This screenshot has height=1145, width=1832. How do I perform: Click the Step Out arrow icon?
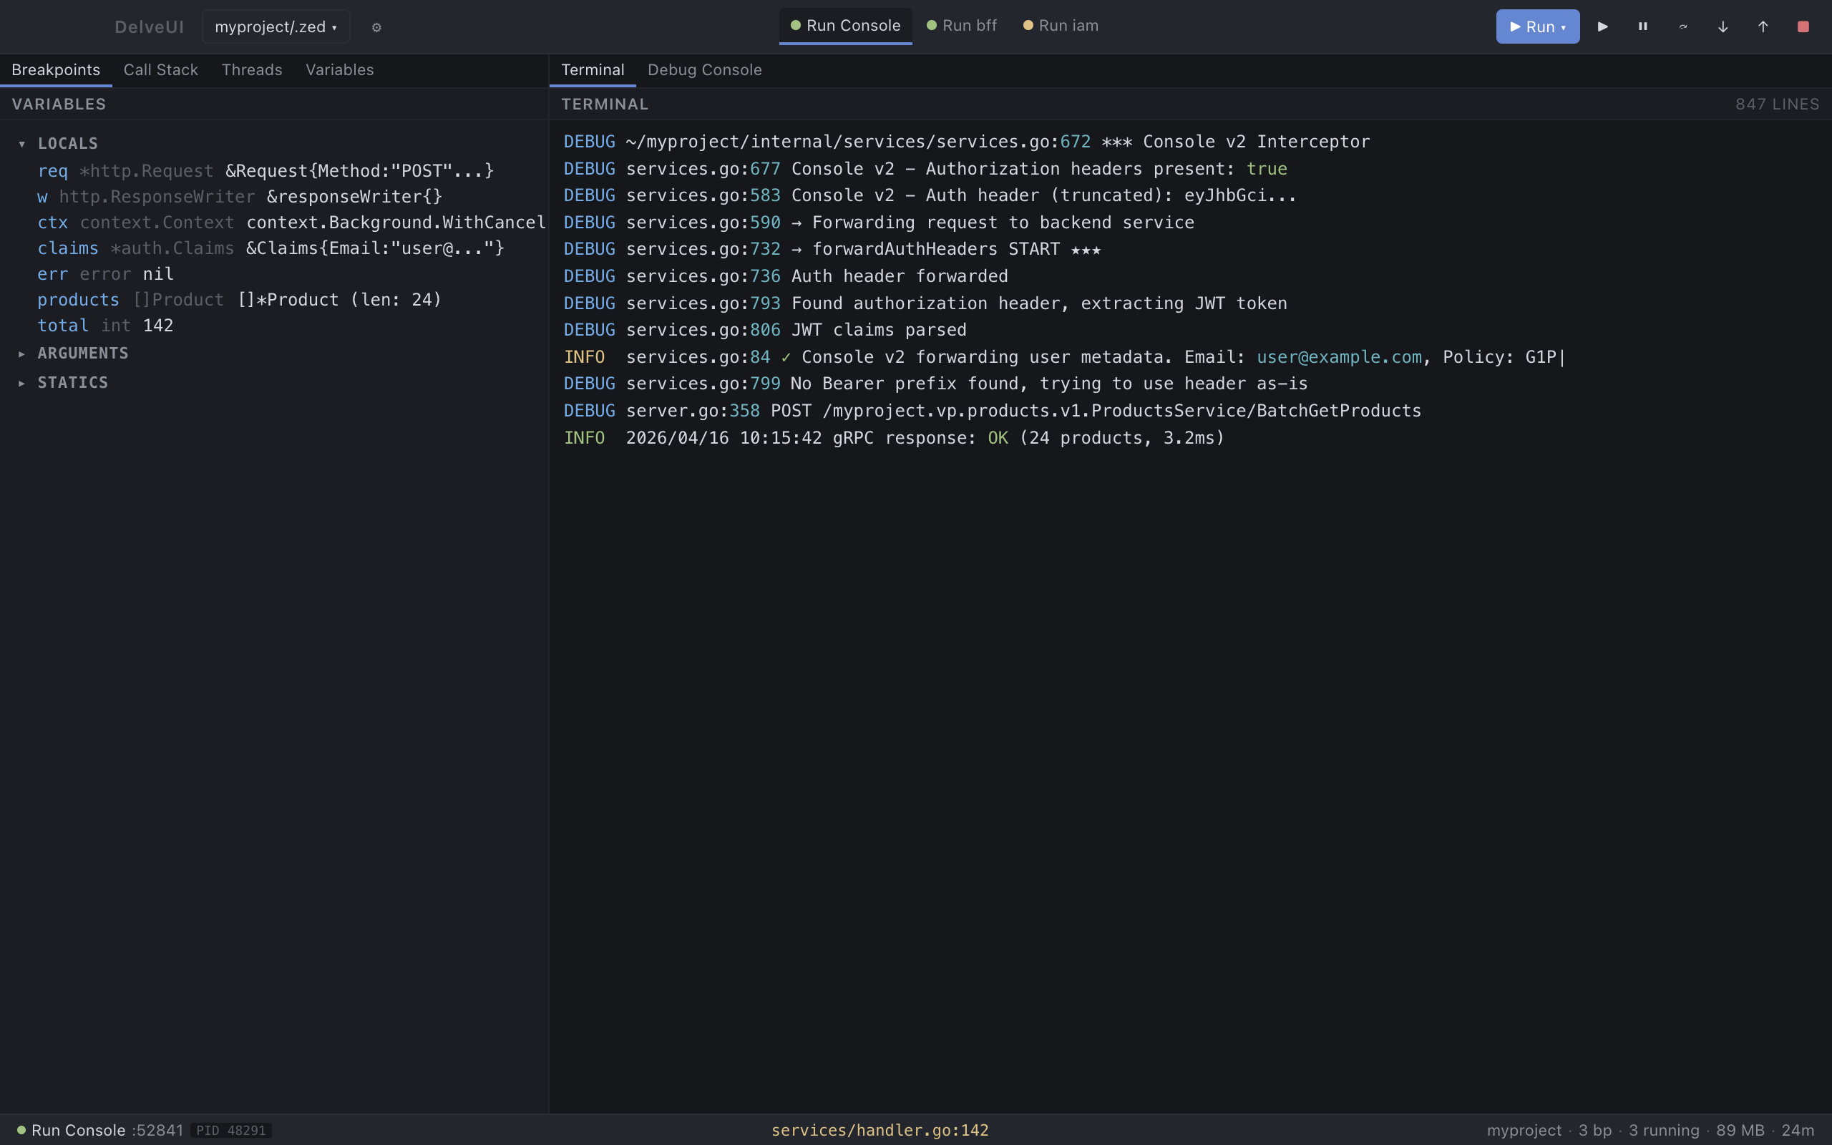coord(1763,26)
